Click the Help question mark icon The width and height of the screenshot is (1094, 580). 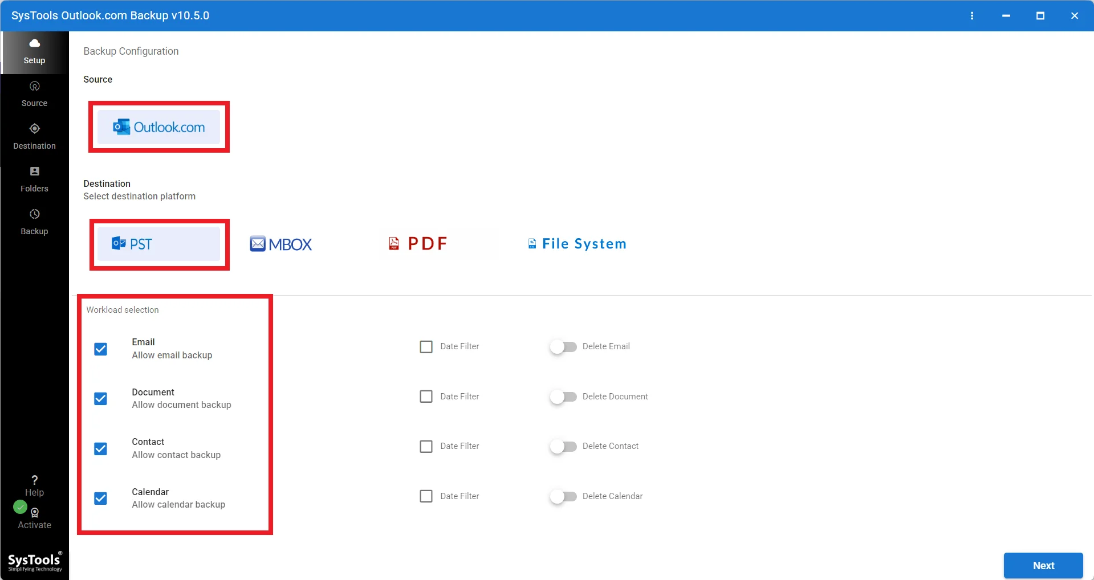[34, 480]
